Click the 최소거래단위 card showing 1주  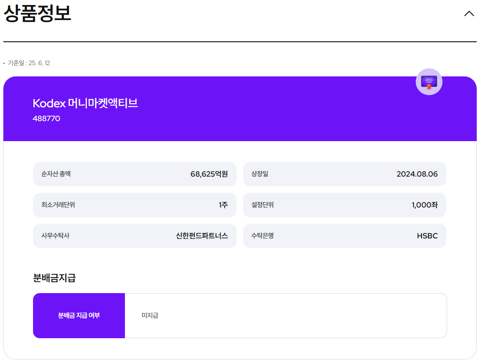click(x=135, y=205)
